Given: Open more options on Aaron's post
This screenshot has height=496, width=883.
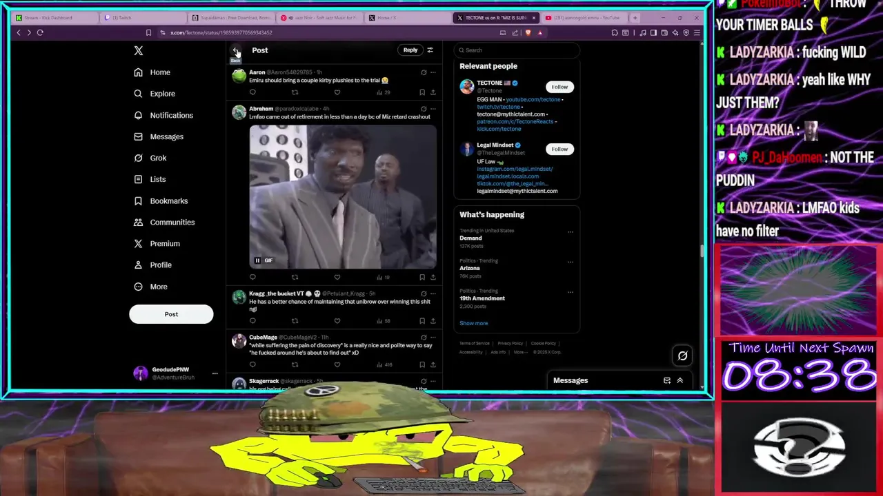Looking at the screenshot, I should (433, 72).
